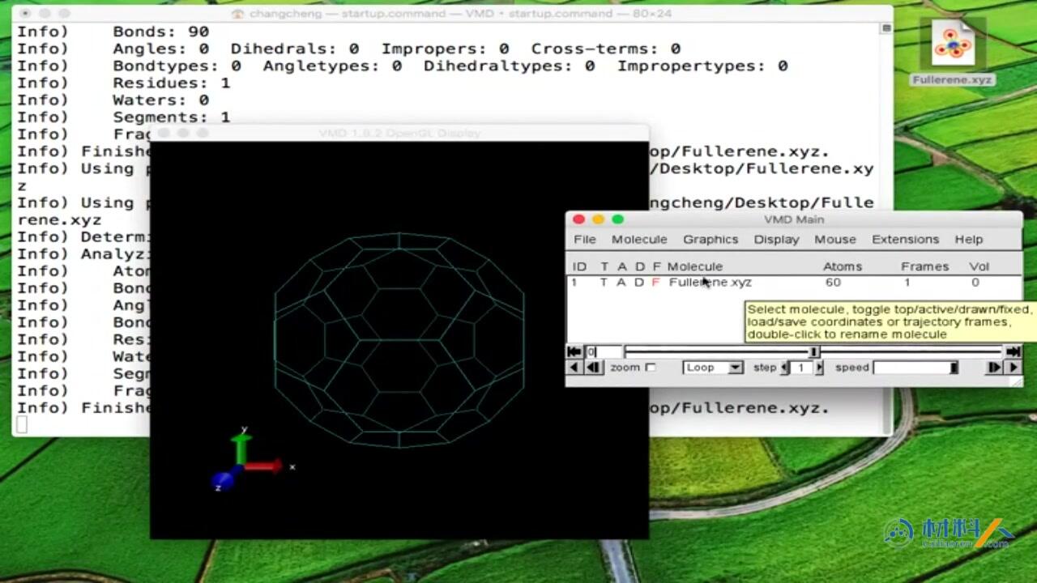Click the 'Residues: 1' line in terminal
The width and height of the screenshot is (1037, 583).
[x=171, y=83]
